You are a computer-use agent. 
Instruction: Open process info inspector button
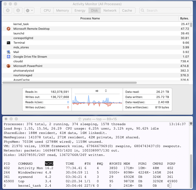(x=18, y=10)
